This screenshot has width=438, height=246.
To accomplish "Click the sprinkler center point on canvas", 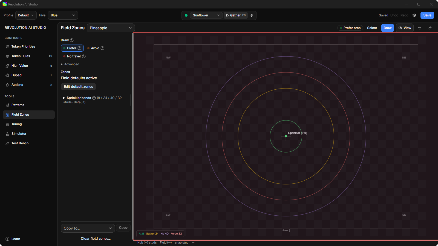I will pyautogui.click(x=286, y=136).
